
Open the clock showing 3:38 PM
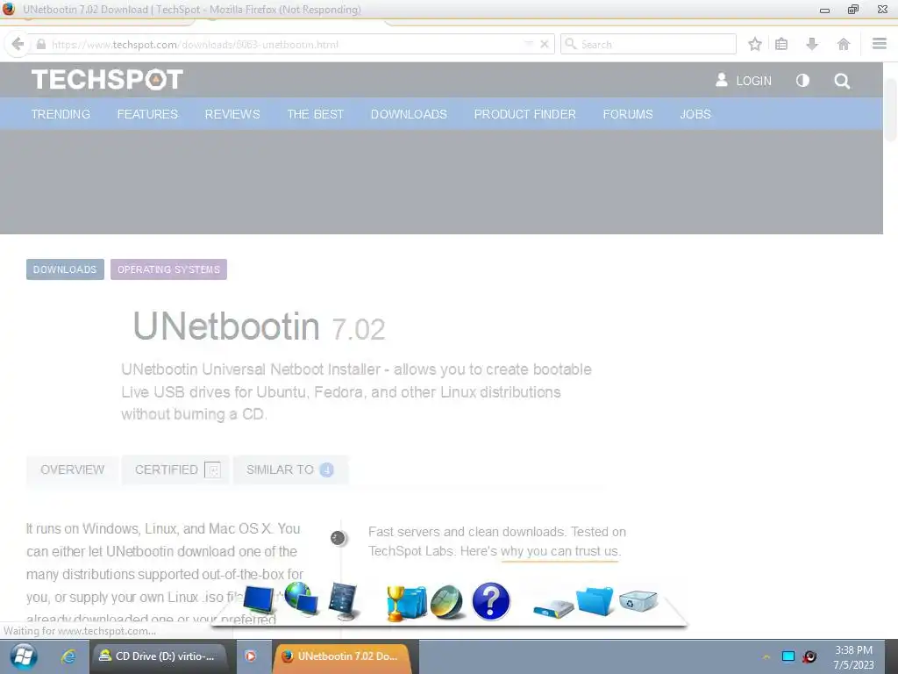(x=853, y=657)
